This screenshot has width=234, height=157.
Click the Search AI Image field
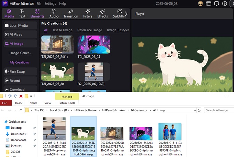[x=219, y=110]
